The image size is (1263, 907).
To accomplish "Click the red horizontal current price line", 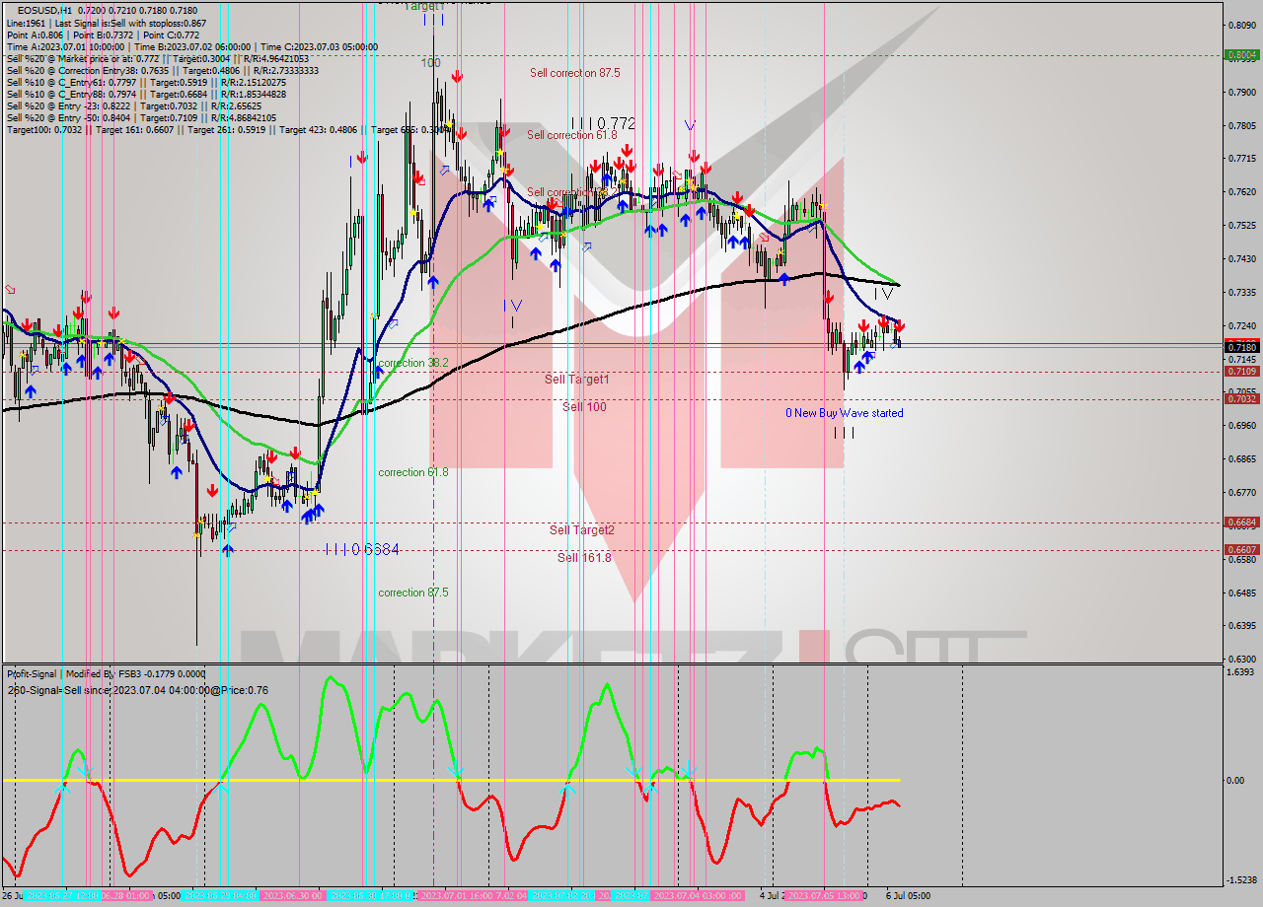I will (612, 344).
